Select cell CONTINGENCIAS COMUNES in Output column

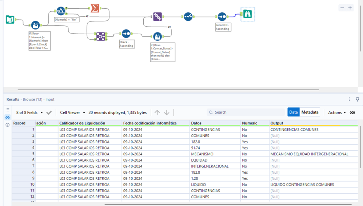pyautogui.click(x=314, y=130)
